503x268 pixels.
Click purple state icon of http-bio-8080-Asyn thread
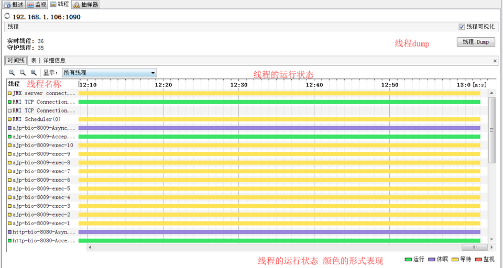(9, 232)
